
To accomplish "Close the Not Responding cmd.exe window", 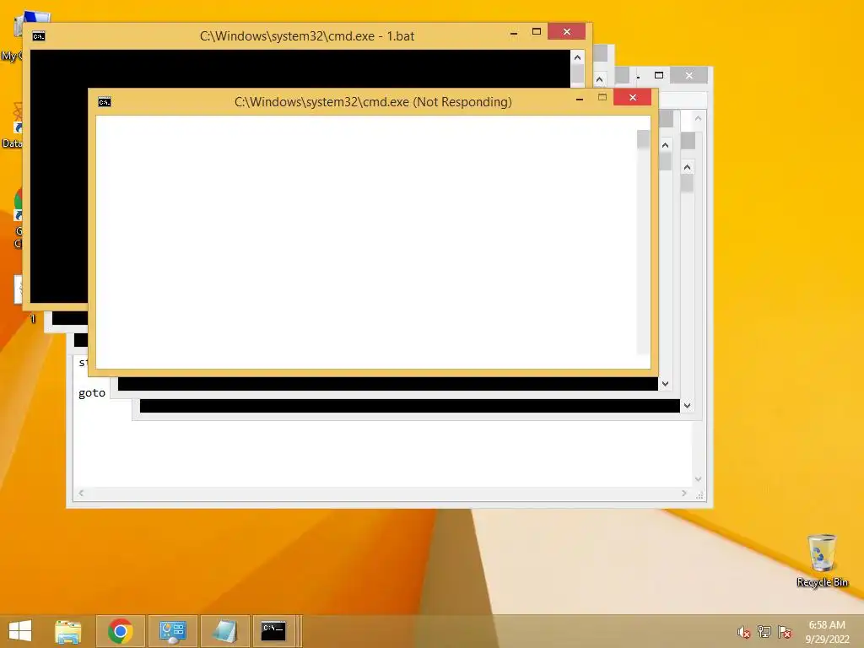I will coord(633,98).
